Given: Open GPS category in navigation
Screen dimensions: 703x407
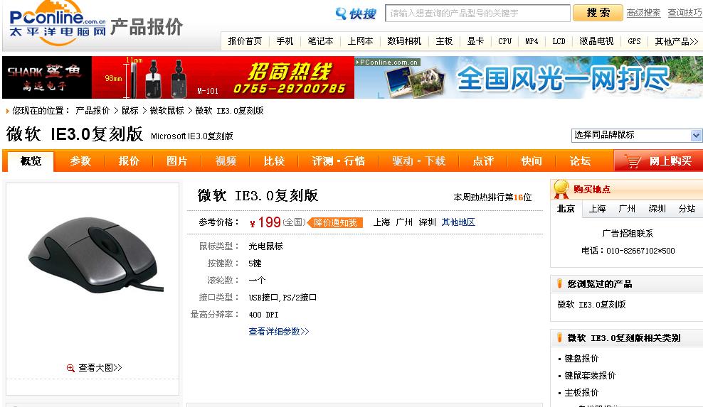Looking at the screenshot, I should point(635,41).
